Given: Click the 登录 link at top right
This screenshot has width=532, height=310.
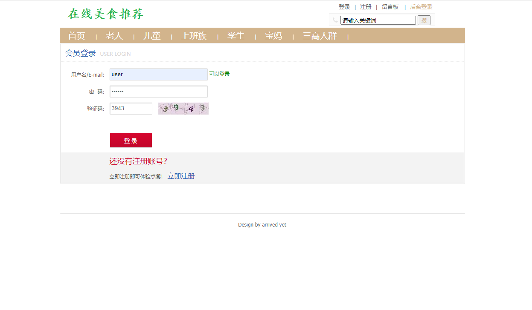Looking at the screenshot, I should pos(344,6).
